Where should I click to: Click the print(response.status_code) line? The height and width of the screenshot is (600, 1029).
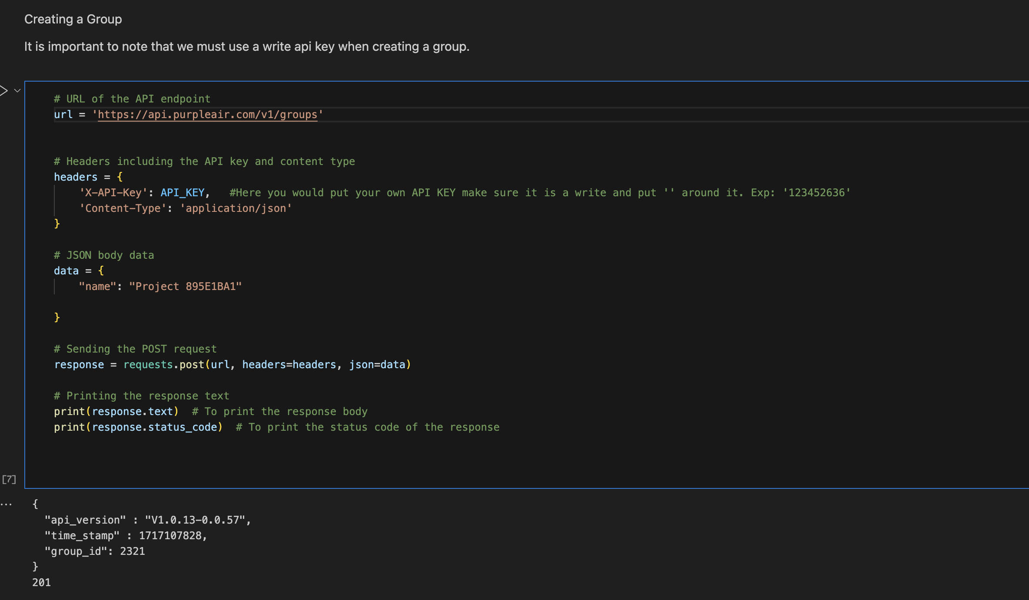(138, 427)
